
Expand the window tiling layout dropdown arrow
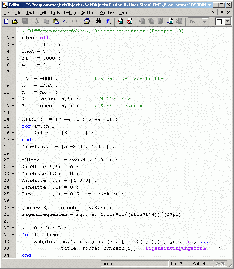(228, 22)
